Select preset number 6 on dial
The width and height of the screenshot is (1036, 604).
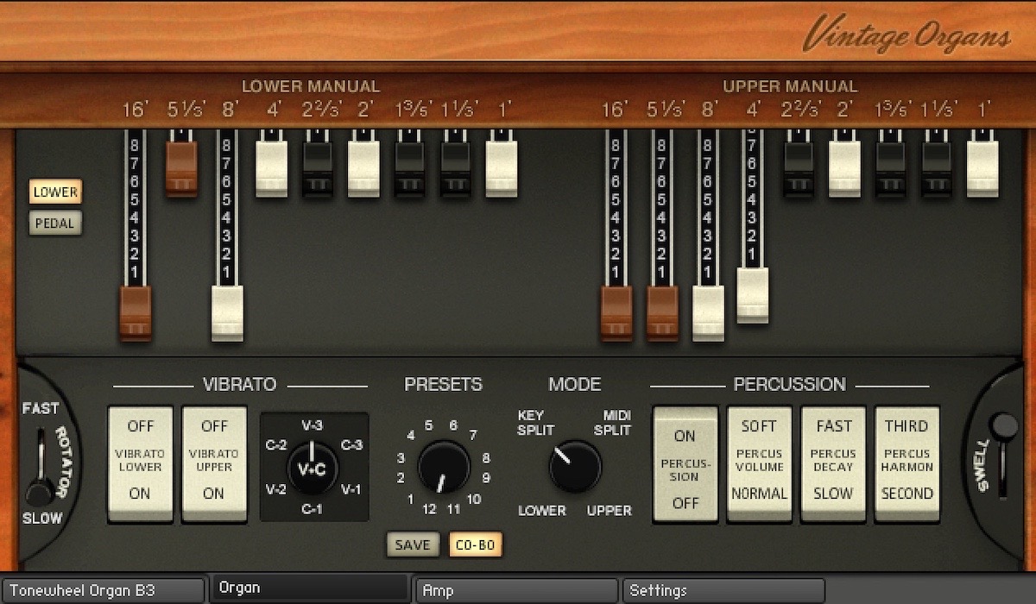click(453, 425)
